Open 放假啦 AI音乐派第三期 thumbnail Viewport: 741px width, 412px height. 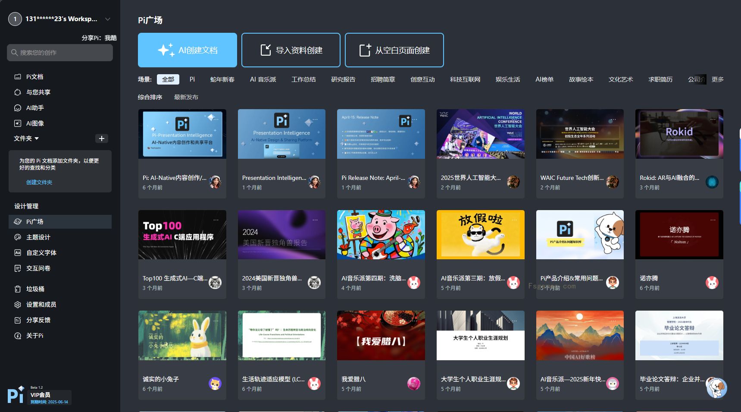[x=481, y=235]
